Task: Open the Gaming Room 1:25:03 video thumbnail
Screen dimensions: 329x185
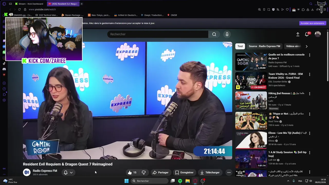Action: pyautogui.click(x=251, y=61)
